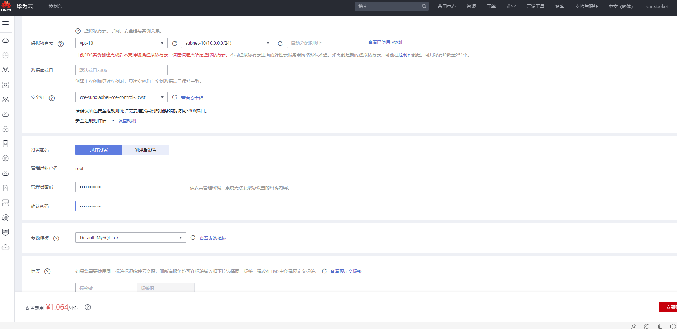Viewport: 677px width, 329px height.
Task: Go to 控制台 in top bar
Action: click(x=55, y=7)
